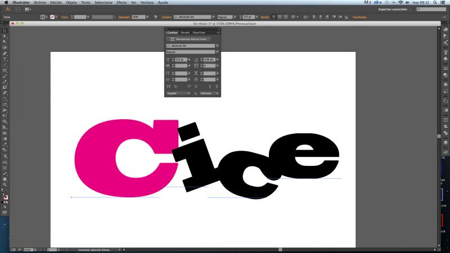450x253 pixels.
Task: Toggle Strikethrough in Character panel
Action: tap(217, 87)
